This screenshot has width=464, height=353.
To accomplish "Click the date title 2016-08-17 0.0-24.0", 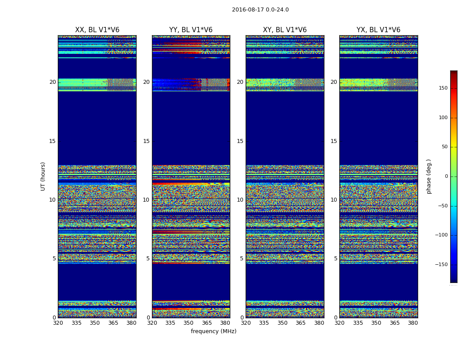I will [x=260, y=10].
